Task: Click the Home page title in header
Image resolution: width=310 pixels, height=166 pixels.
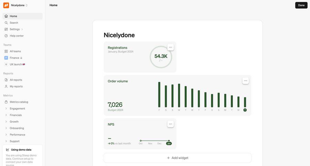Action: click(53, 5)
